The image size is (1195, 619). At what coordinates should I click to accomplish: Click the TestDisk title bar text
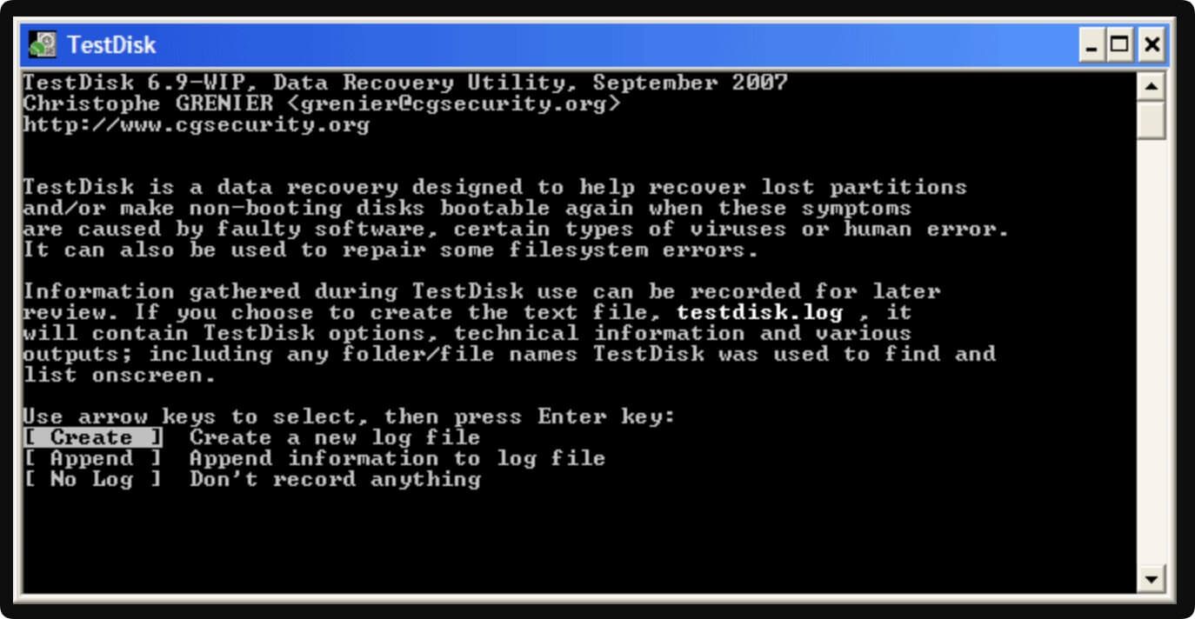(x=111, y=45)
